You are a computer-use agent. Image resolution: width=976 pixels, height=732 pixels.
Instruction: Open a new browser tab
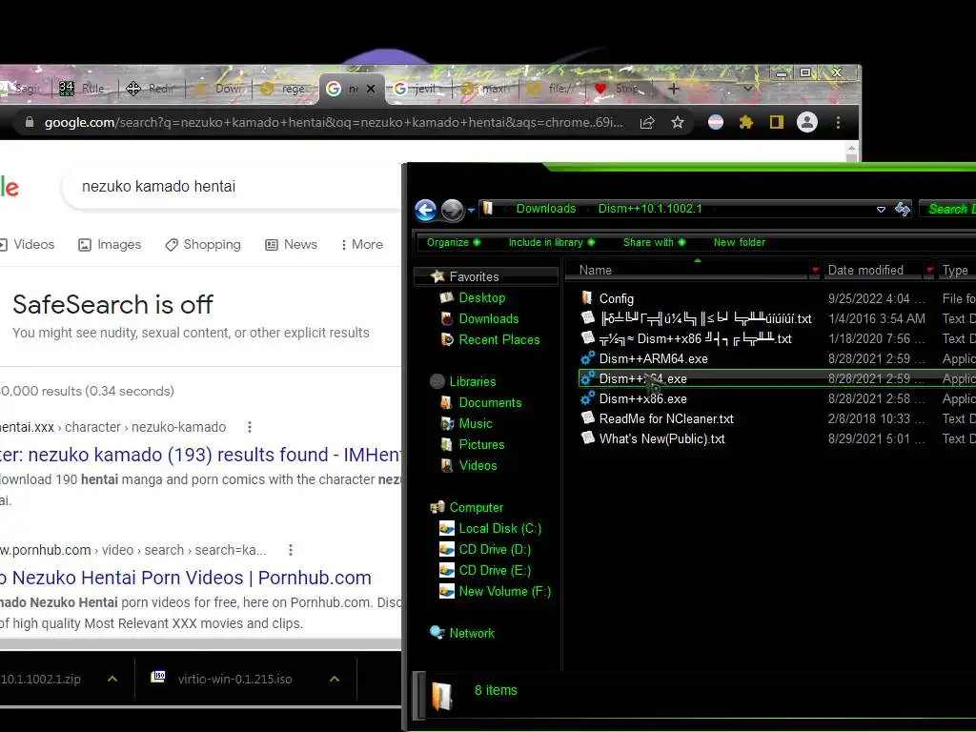coord(674,89)
